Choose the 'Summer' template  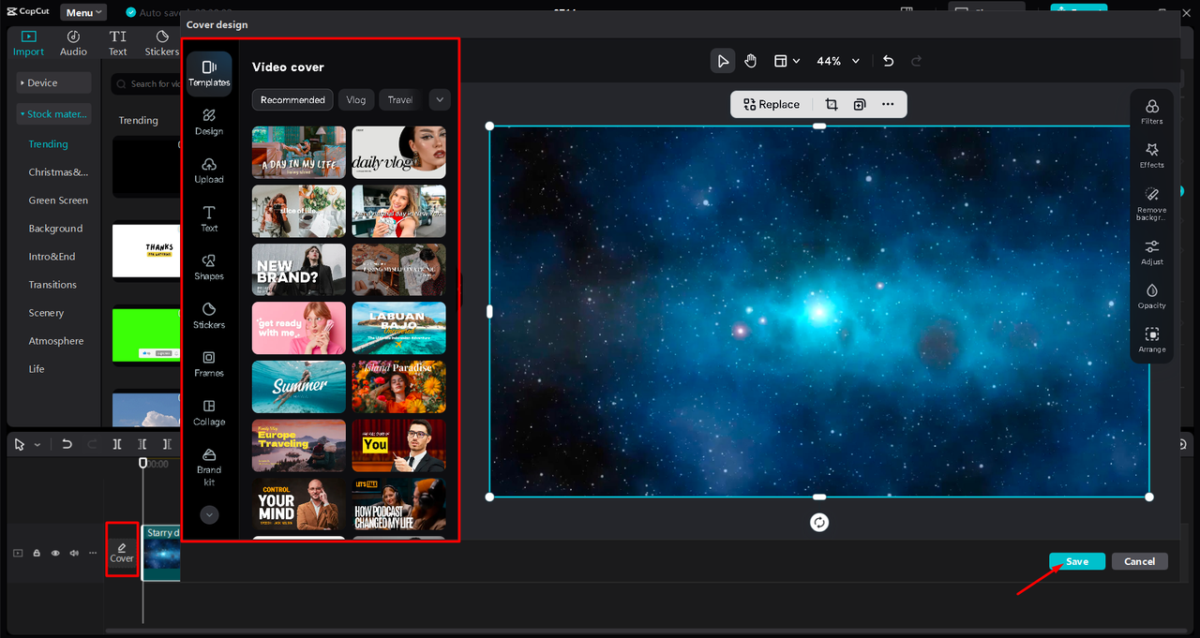pyautogui.click(x=299, y=387)
